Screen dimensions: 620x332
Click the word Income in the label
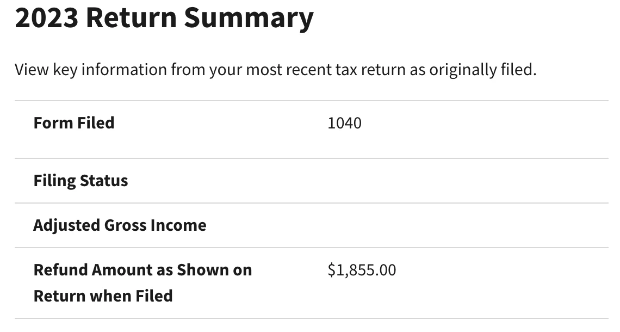(x=178, y=225)
